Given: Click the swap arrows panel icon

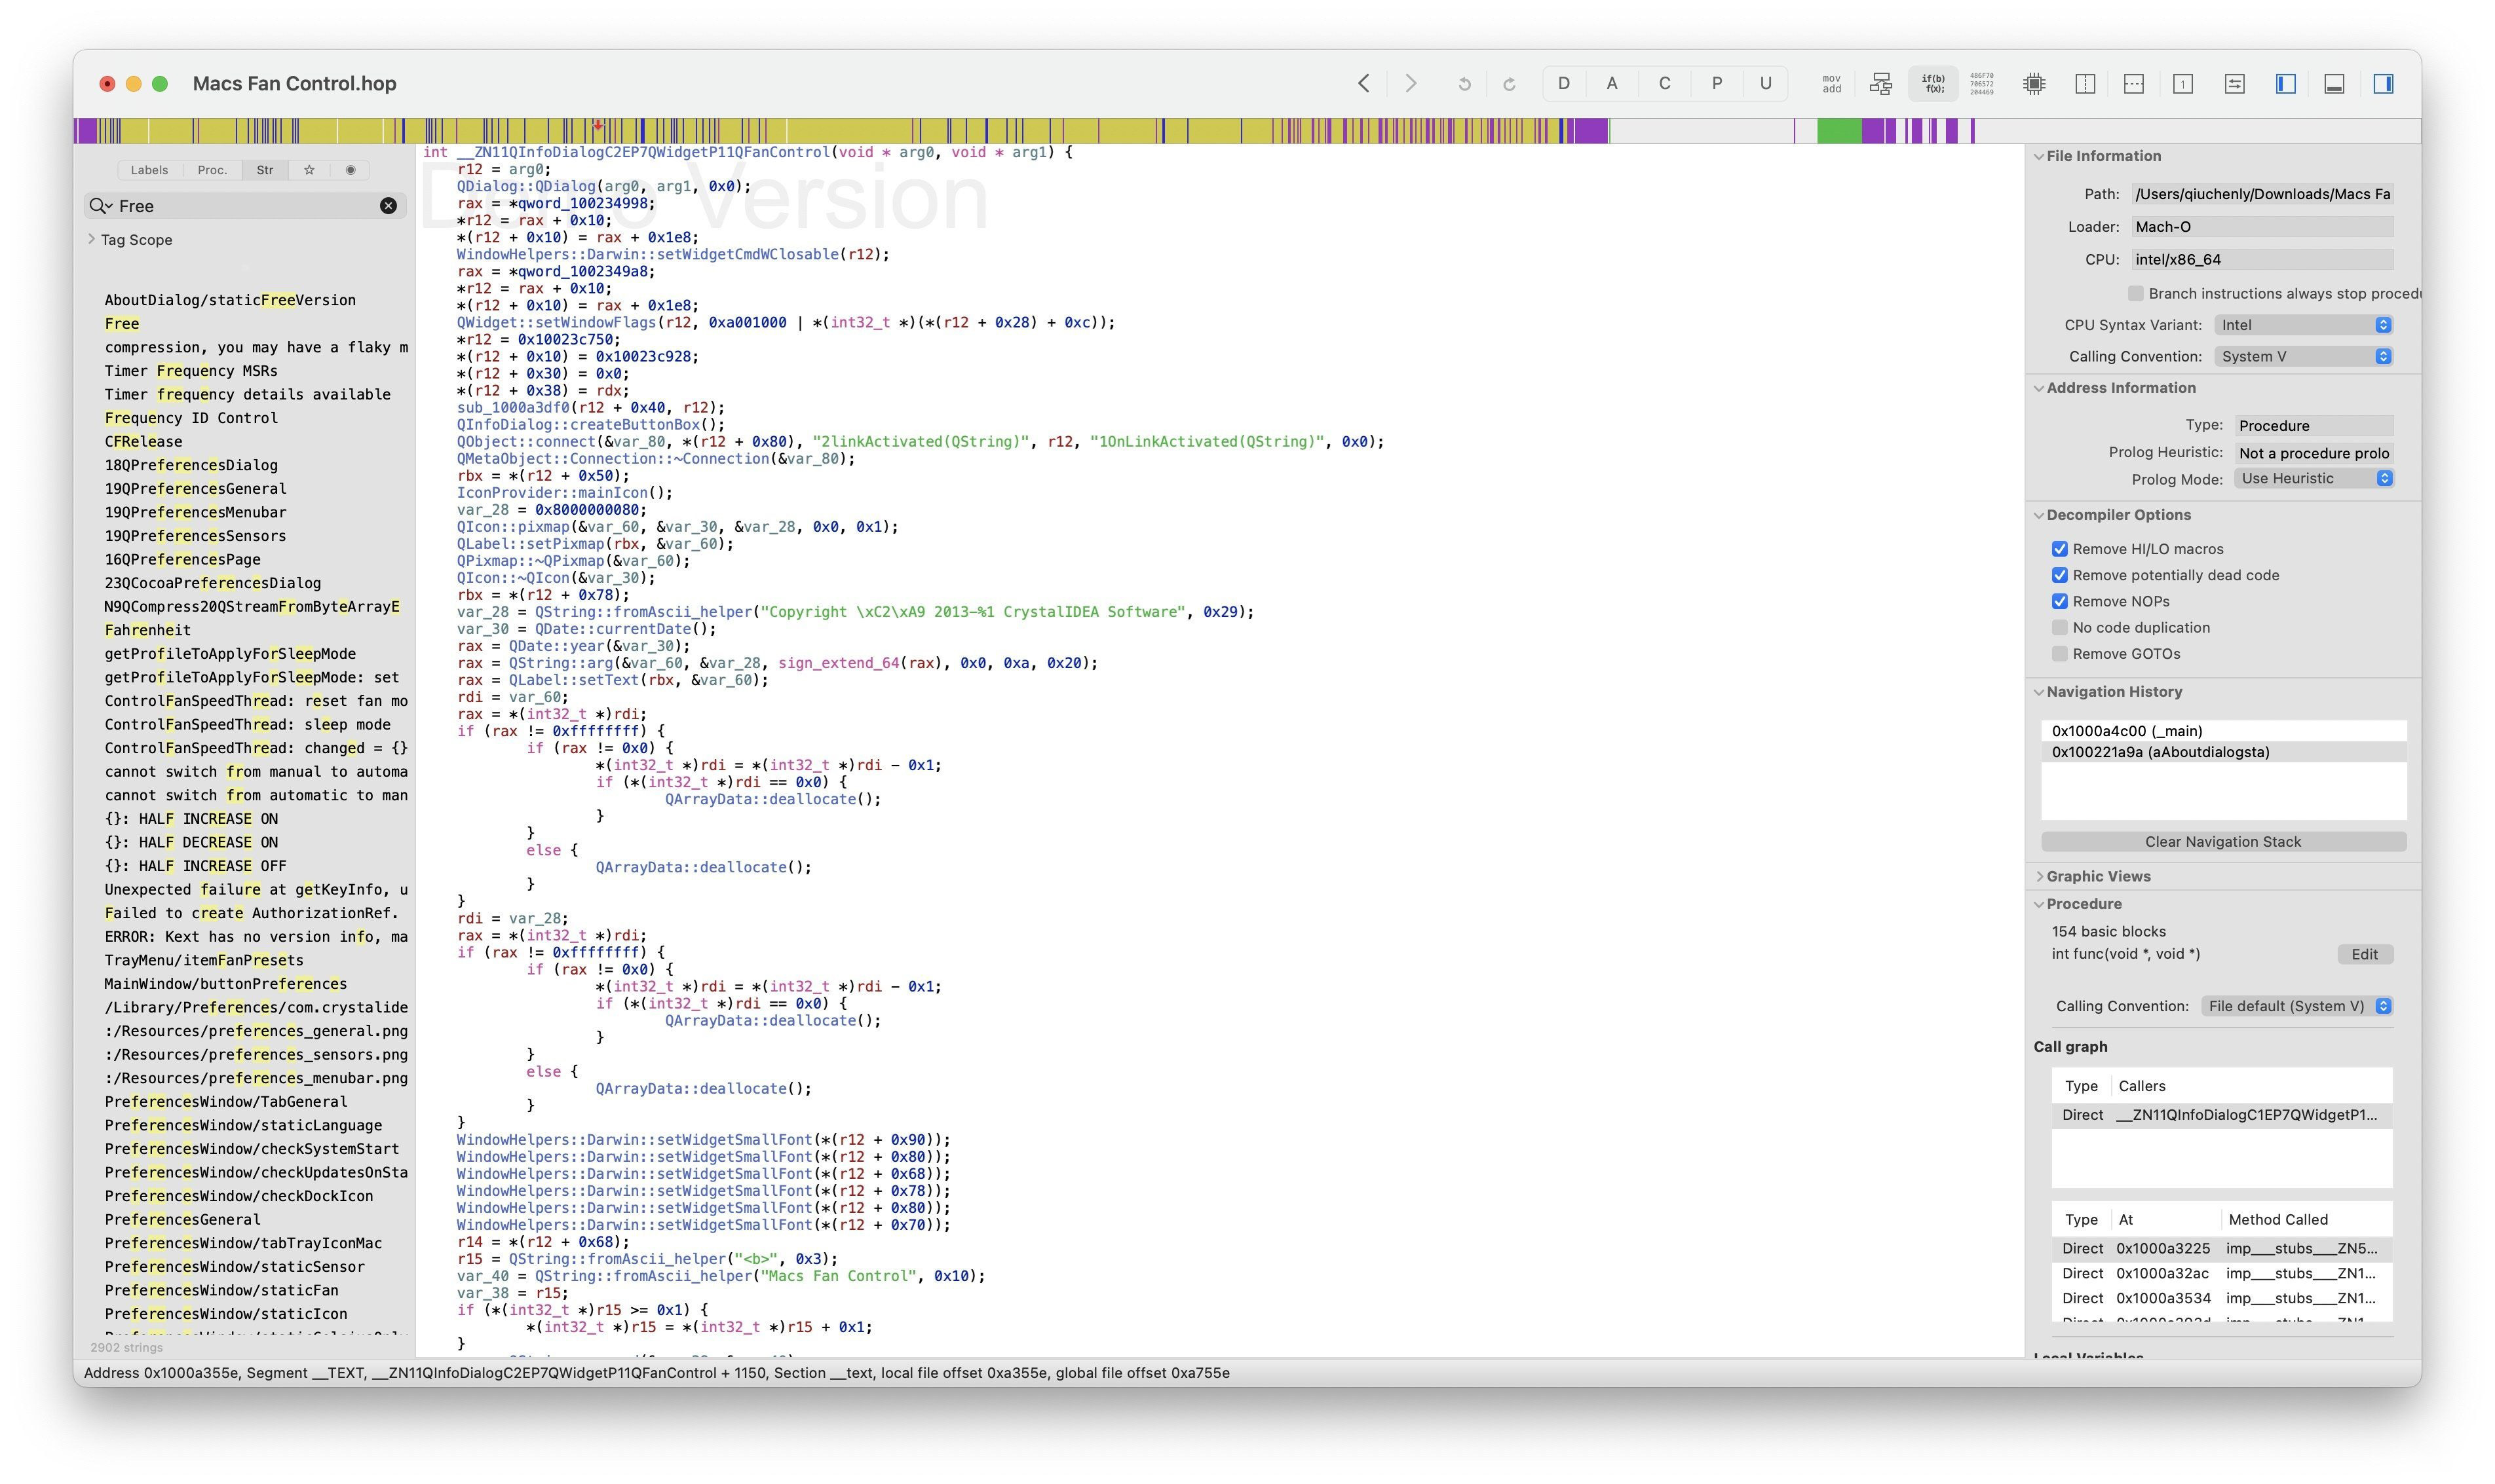Looking at the screenshot, I should click(x=2235, y=84).
